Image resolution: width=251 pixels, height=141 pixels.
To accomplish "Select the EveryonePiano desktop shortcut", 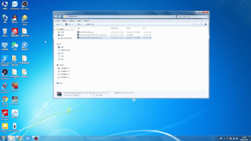I will coord(15,100).
